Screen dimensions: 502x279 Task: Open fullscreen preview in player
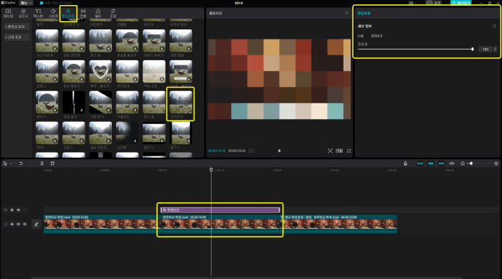[x=349, y=151]
